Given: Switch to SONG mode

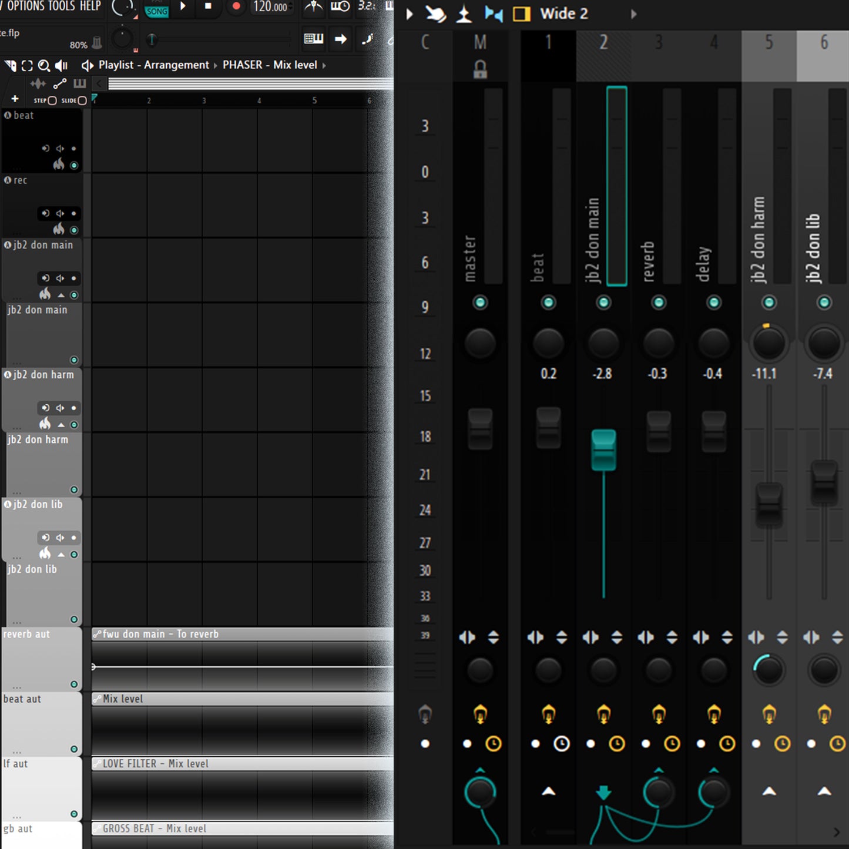Looking at the screenshot, I should (x=157, y=11).
